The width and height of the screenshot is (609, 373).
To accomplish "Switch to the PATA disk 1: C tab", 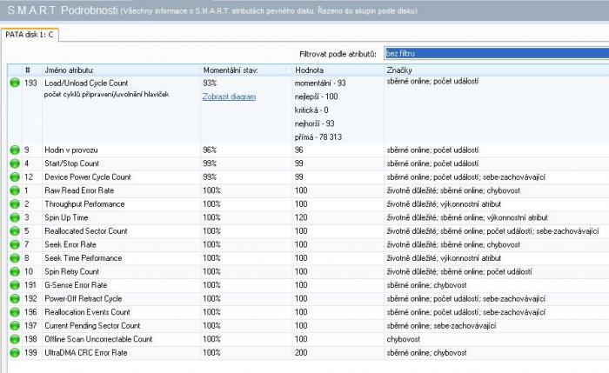I will (29, 34).
